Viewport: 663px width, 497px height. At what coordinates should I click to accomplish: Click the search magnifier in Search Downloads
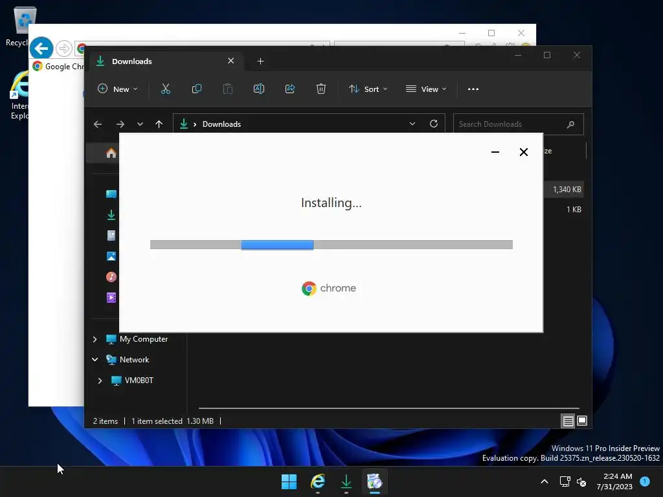tap(571, 124)
